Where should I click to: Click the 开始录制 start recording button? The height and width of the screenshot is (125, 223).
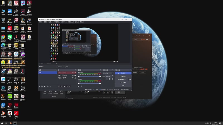[123, 76]
